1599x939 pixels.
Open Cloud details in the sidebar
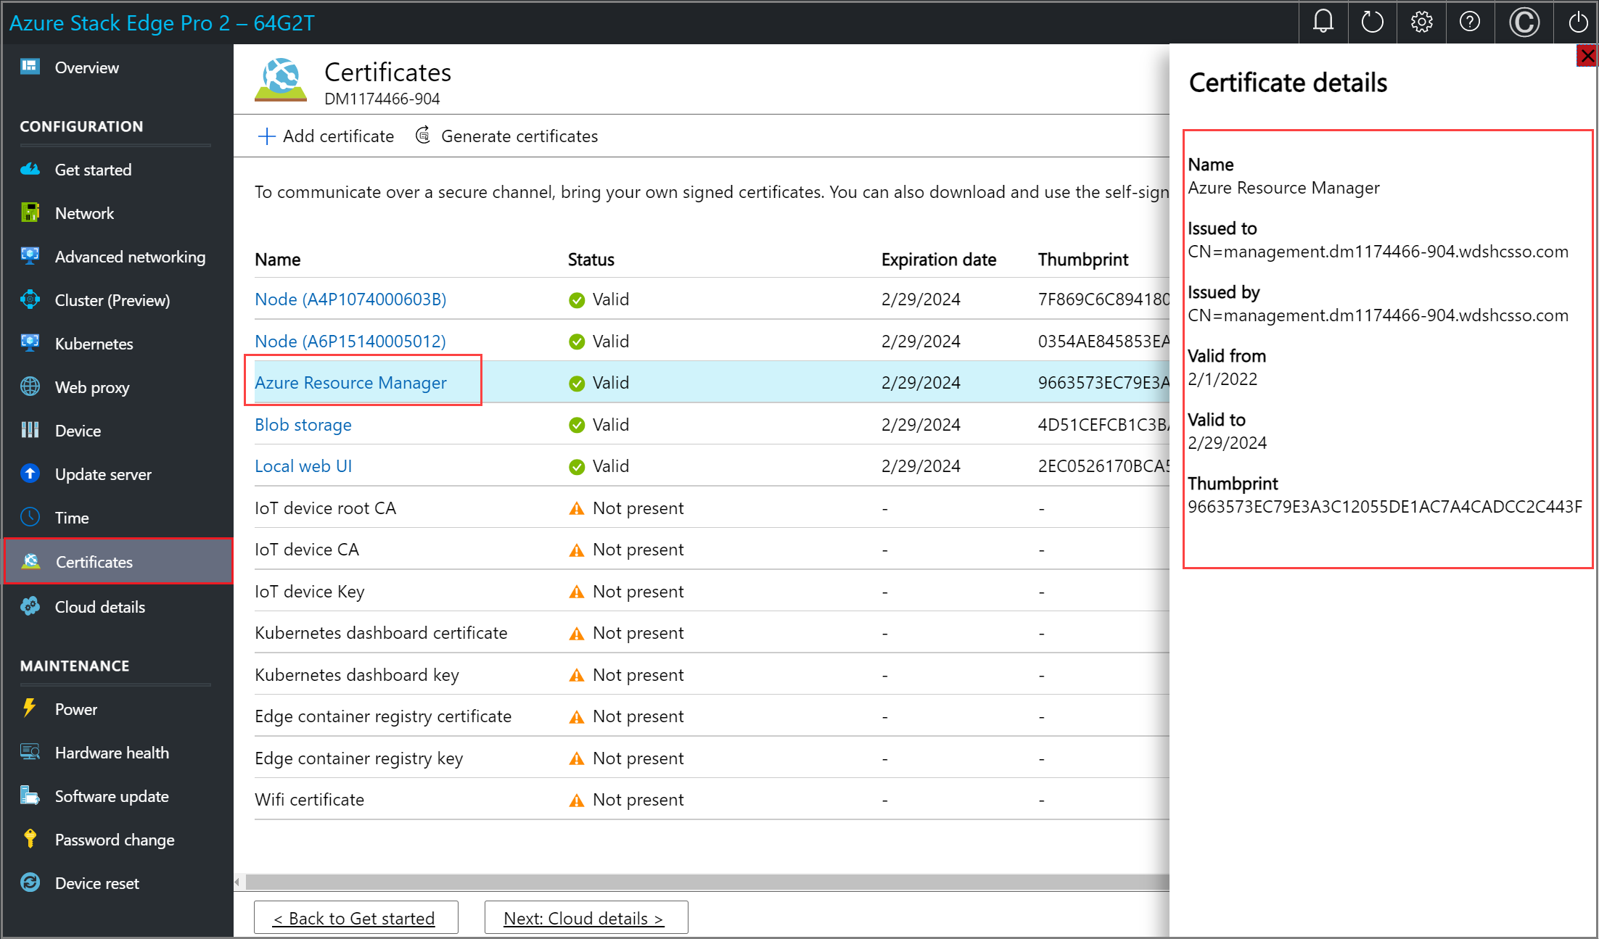(x=100, y=607)
